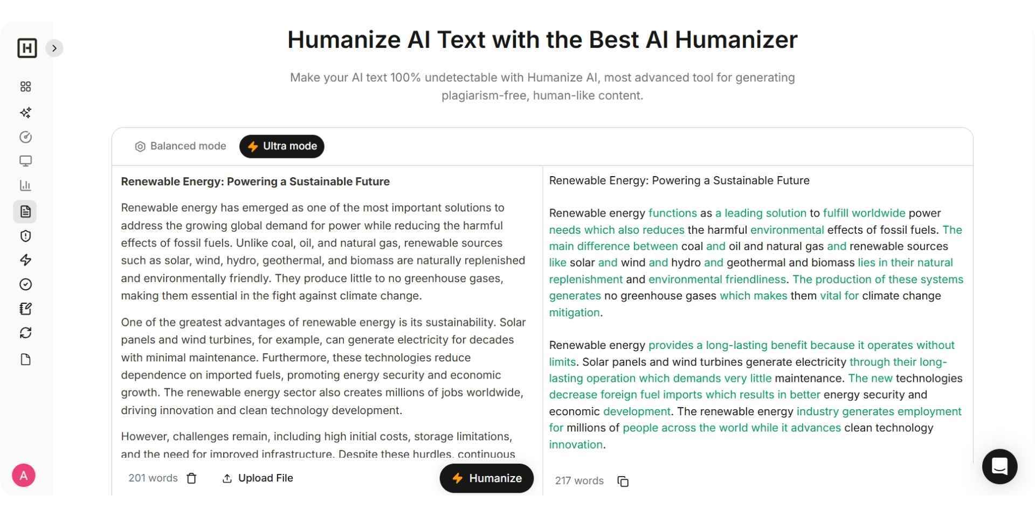Open the chat support bubble
The image size is (1035, 517).
coord(1000,466)
